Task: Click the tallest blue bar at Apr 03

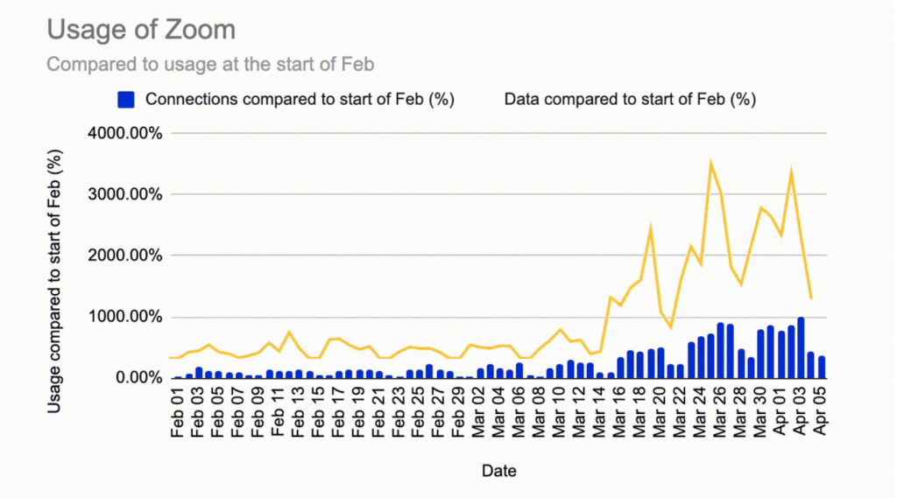Action: 801,347
